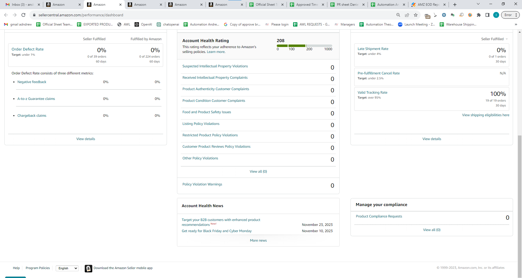Switch to the PR sheet Daniel tab
The height and width of the screenshot is (278, 522).
347,5
